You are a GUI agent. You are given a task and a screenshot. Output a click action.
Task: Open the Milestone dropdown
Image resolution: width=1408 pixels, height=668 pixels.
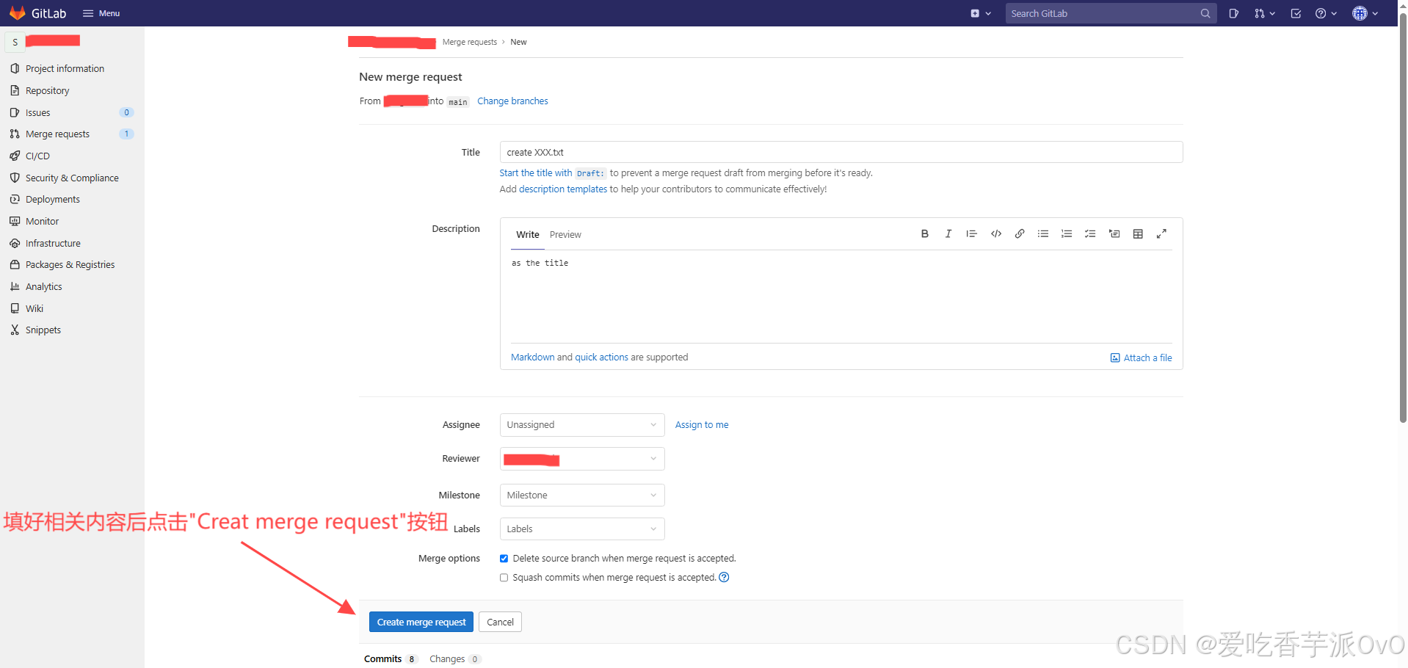[x=582, y=495]
